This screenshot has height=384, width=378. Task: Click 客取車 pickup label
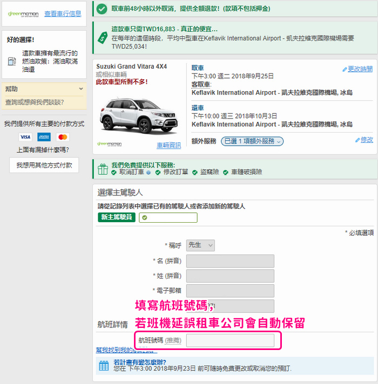201,85
